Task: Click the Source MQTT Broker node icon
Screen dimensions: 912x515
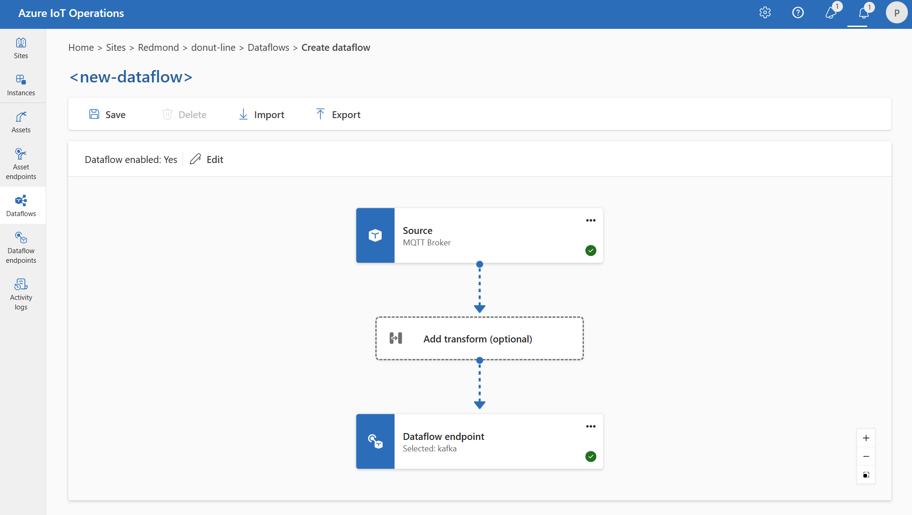Action: tap(375, 235)
